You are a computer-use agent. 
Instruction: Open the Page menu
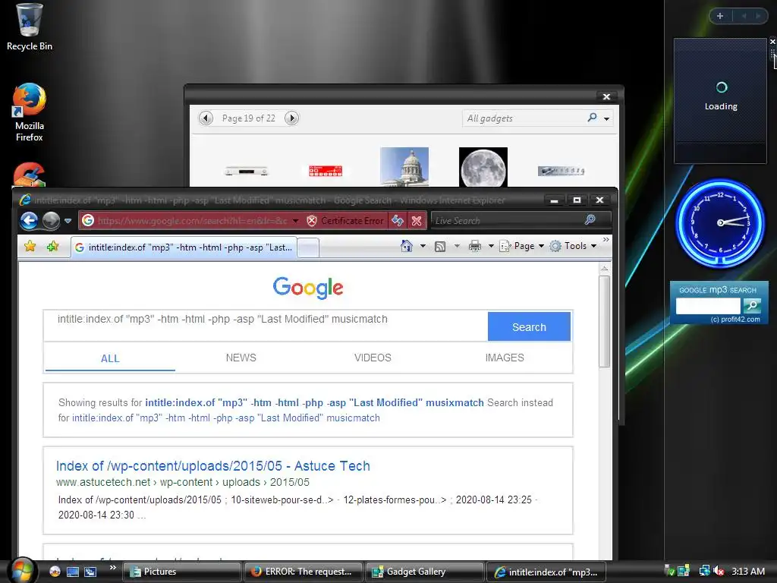(x=522, y=246)
